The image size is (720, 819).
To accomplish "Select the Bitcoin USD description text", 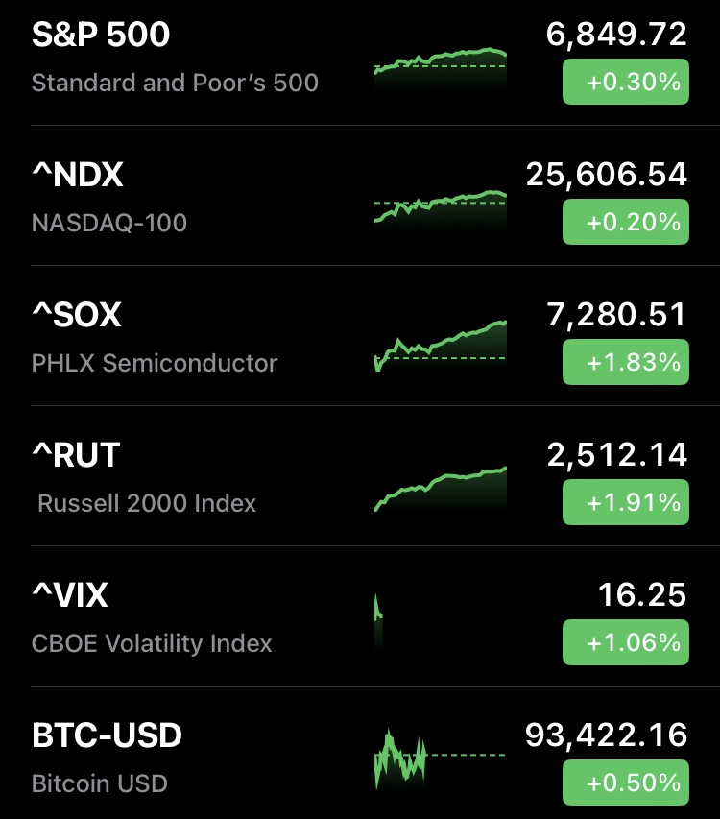I will click(x=100, y=783).
